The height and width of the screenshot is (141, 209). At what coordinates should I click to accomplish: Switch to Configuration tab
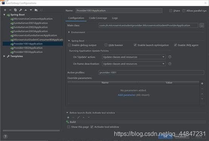tap(76, 18)
